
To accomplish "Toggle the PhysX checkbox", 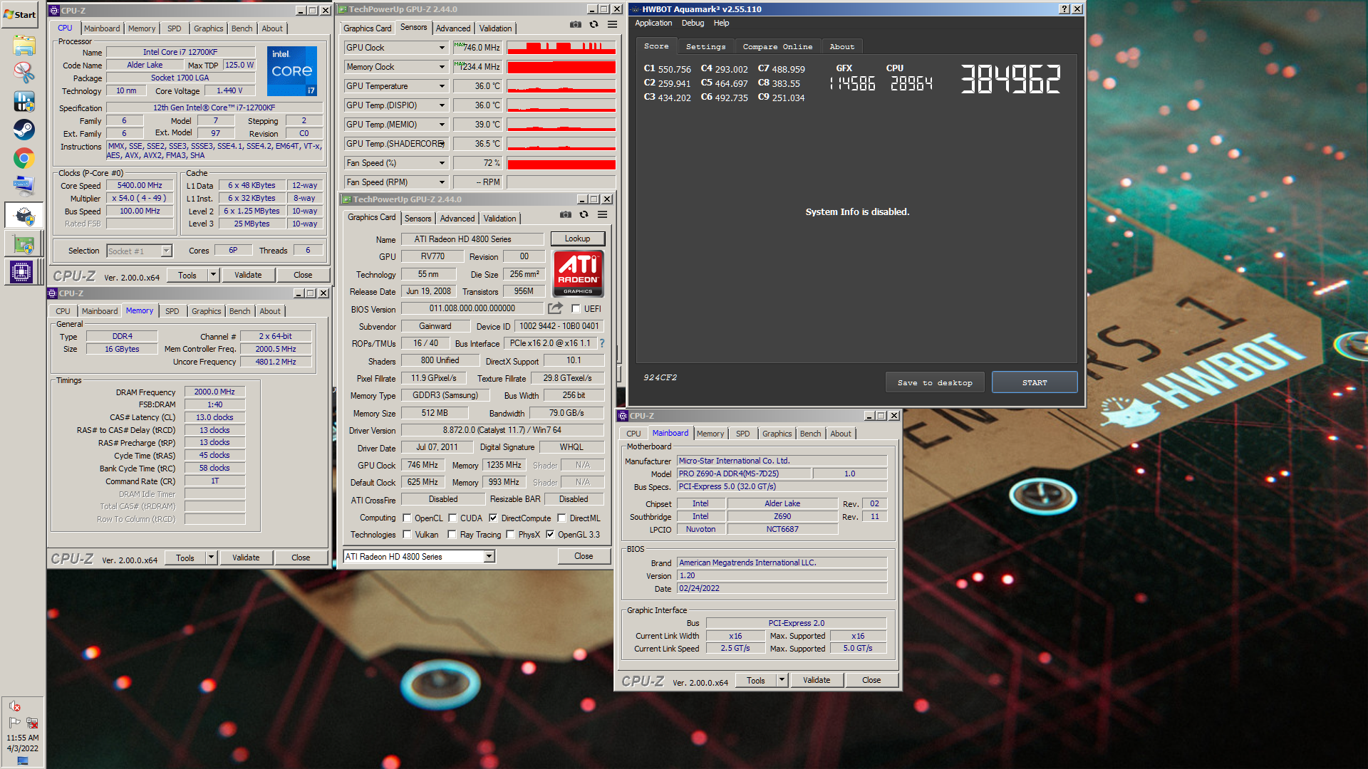I will click(x=510, y=535).
